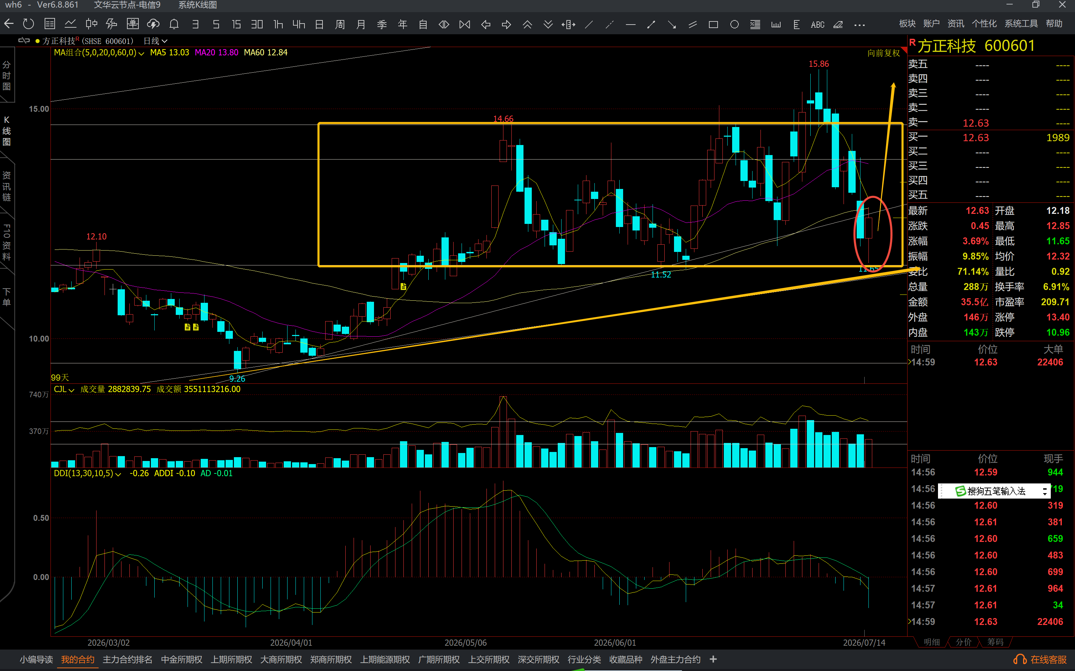Select the ABC text annotation tool
The height and width of the screenshot is (671, 1075).
click(817, 25)
